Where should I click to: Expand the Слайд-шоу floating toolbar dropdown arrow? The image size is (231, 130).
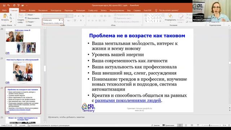60,20
